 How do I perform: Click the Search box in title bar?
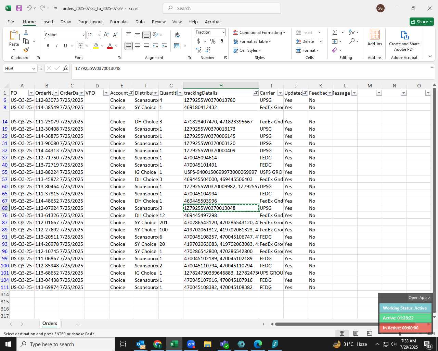pyautogui.click(x=222, y=8)
